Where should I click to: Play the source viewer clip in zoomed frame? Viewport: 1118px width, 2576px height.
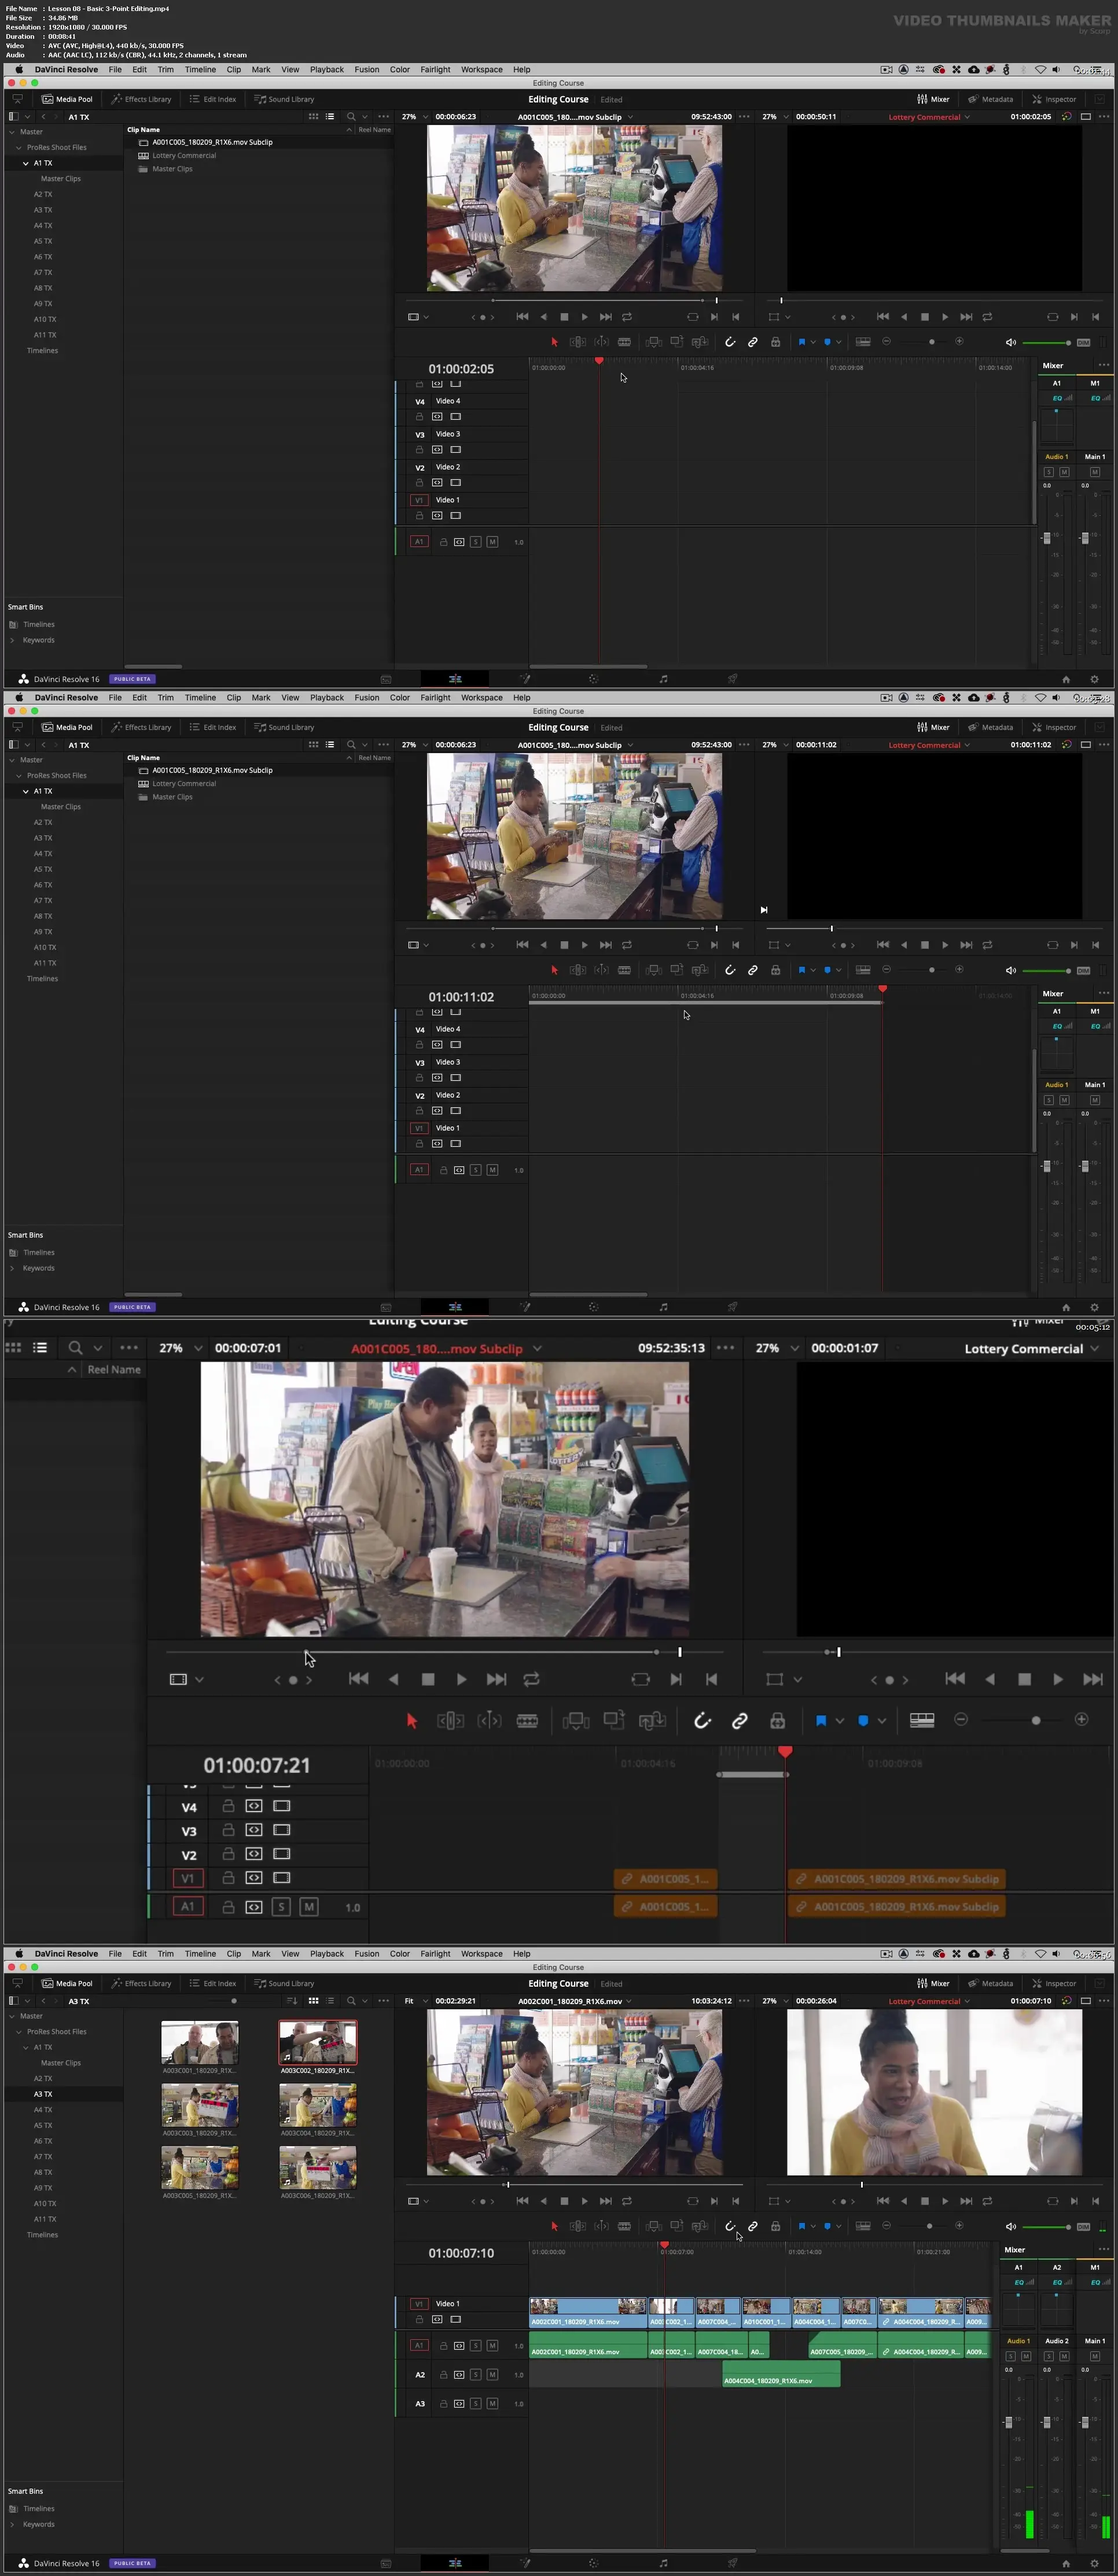(x=461, y=1679)
